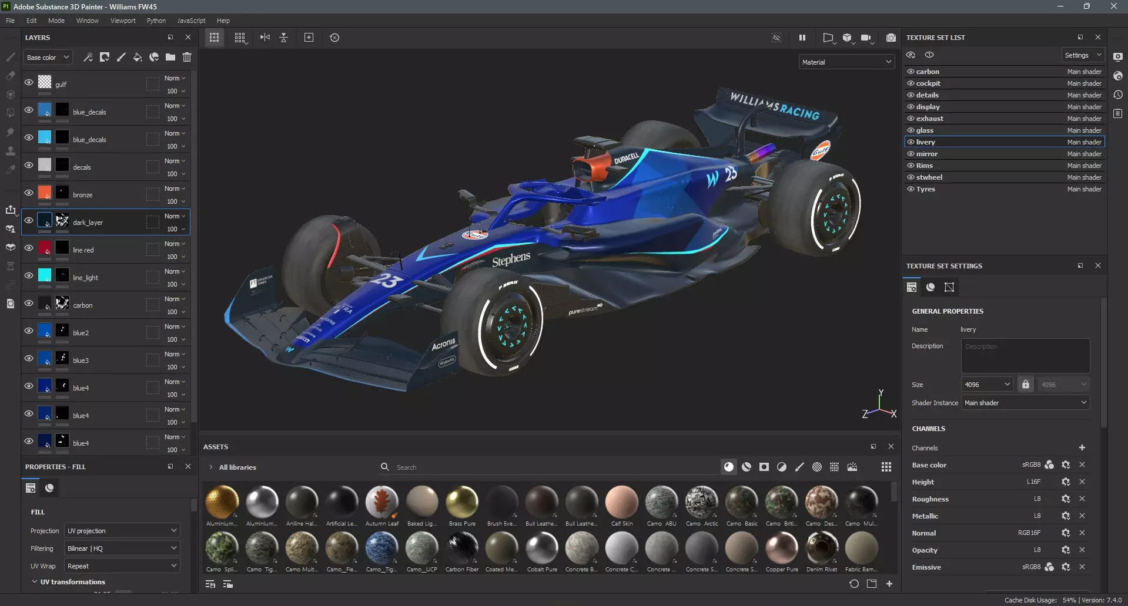Filter assets by brushes icon
This screenshot has height=606, width=1128.
(799, 467)
